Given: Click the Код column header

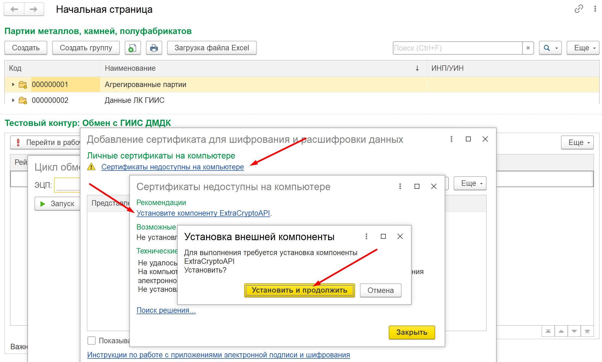Looking at the screenshot, I should coord(52,68).
